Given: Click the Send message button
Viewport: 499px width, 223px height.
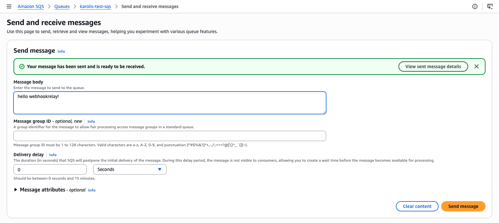Looking at the screenshot, I should point(463,206).
